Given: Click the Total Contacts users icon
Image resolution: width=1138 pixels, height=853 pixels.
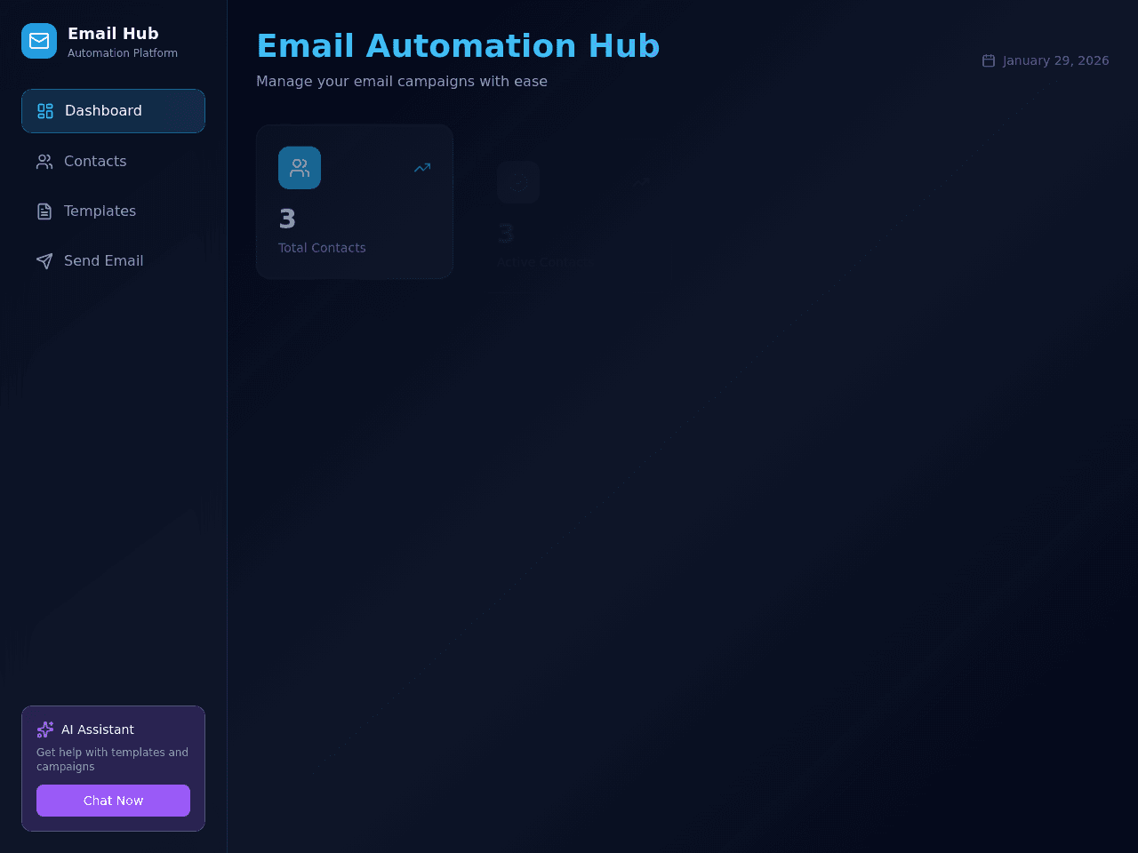Looking at the screenshot, I should (x=300, y=168).
